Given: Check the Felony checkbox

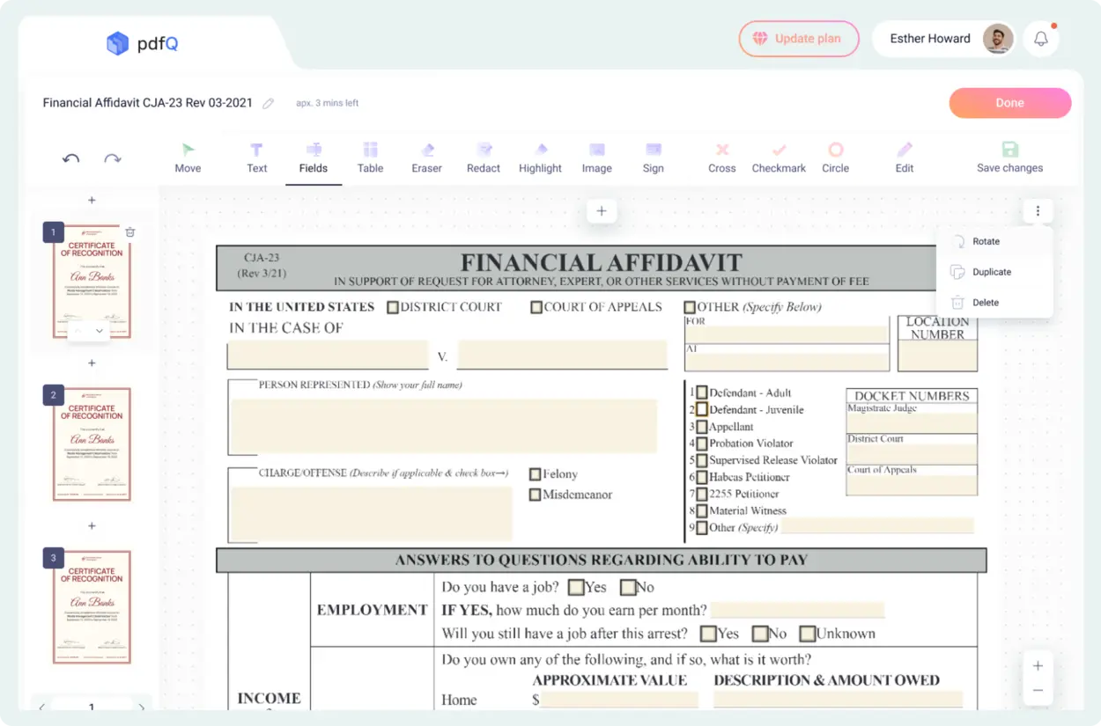Looking at the screenshot, I should tap(535, 474).
